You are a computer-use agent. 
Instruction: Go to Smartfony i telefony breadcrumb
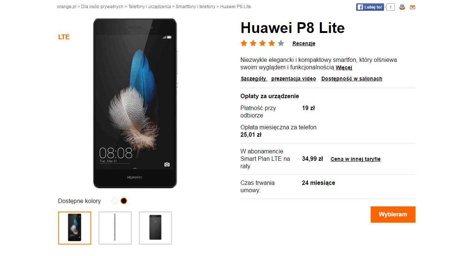[195, 7]
